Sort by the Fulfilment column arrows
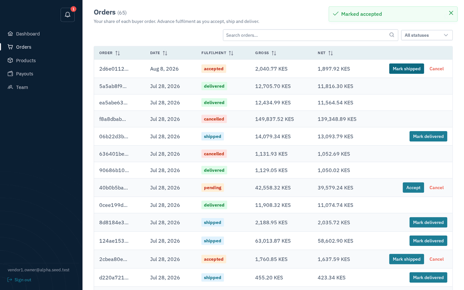 [x=231, y=53]
